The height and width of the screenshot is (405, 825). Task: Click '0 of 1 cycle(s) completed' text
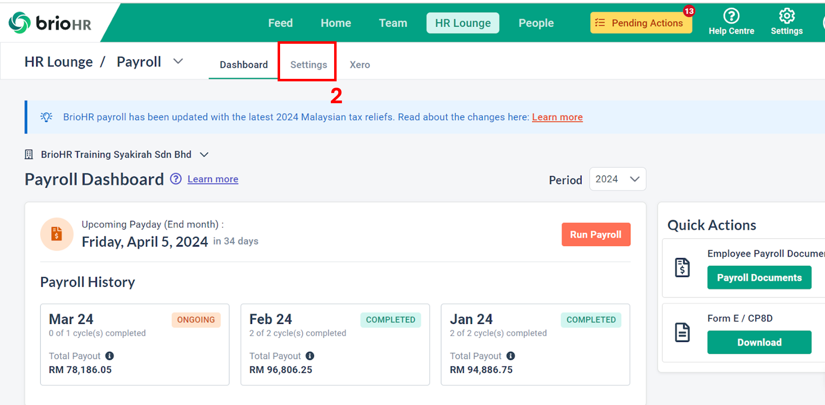pos(97,333)
